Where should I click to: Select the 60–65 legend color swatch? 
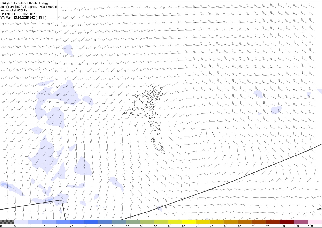(x=175, y=222)
